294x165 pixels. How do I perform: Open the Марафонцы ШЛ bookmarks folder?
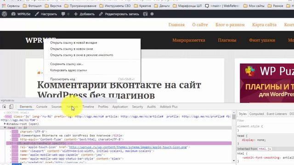[187, 6]
